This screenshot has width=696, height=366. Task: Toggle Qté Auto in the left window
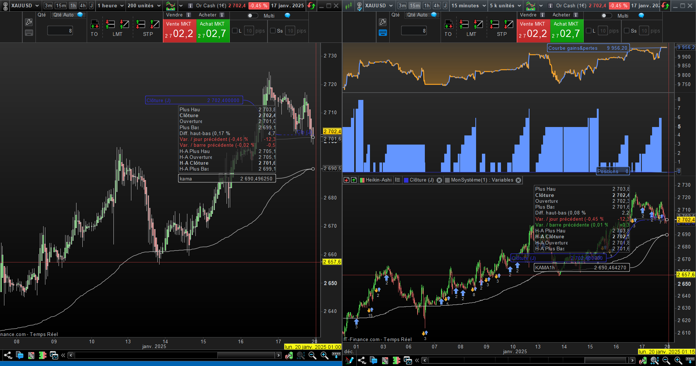pos(68,15)
